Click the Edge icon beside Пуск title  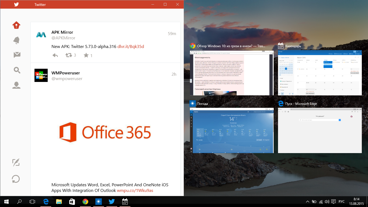[x=281, y=103]
